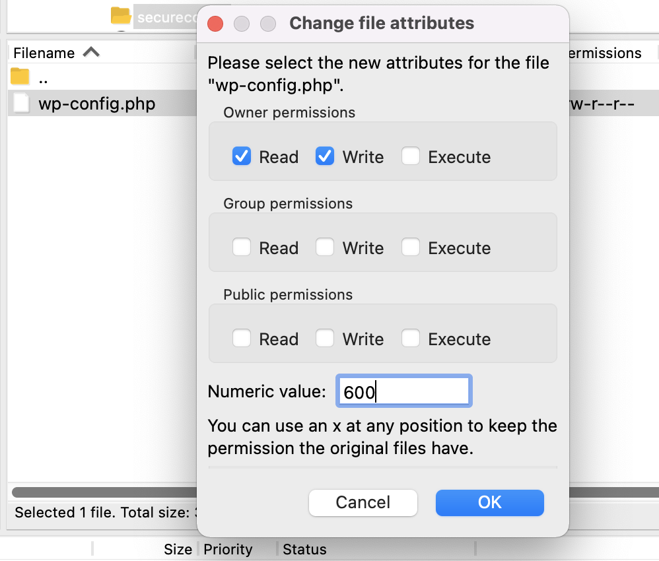Image resolution: width=659 pixels, height=561 pixels.
Task: Confirm attribute changes with OK
Action: 489,503
